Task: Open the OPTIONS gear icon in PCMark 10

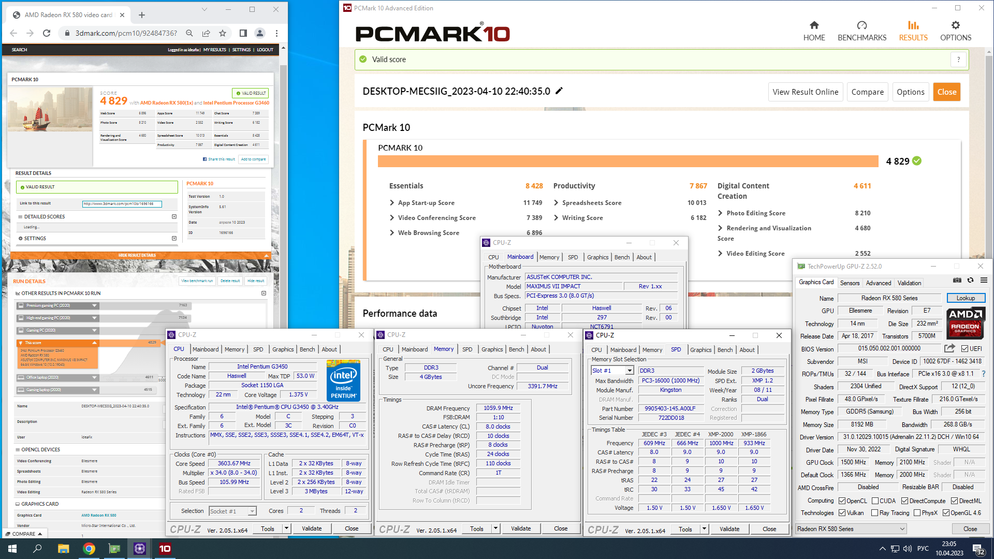Action: (955, 25)
